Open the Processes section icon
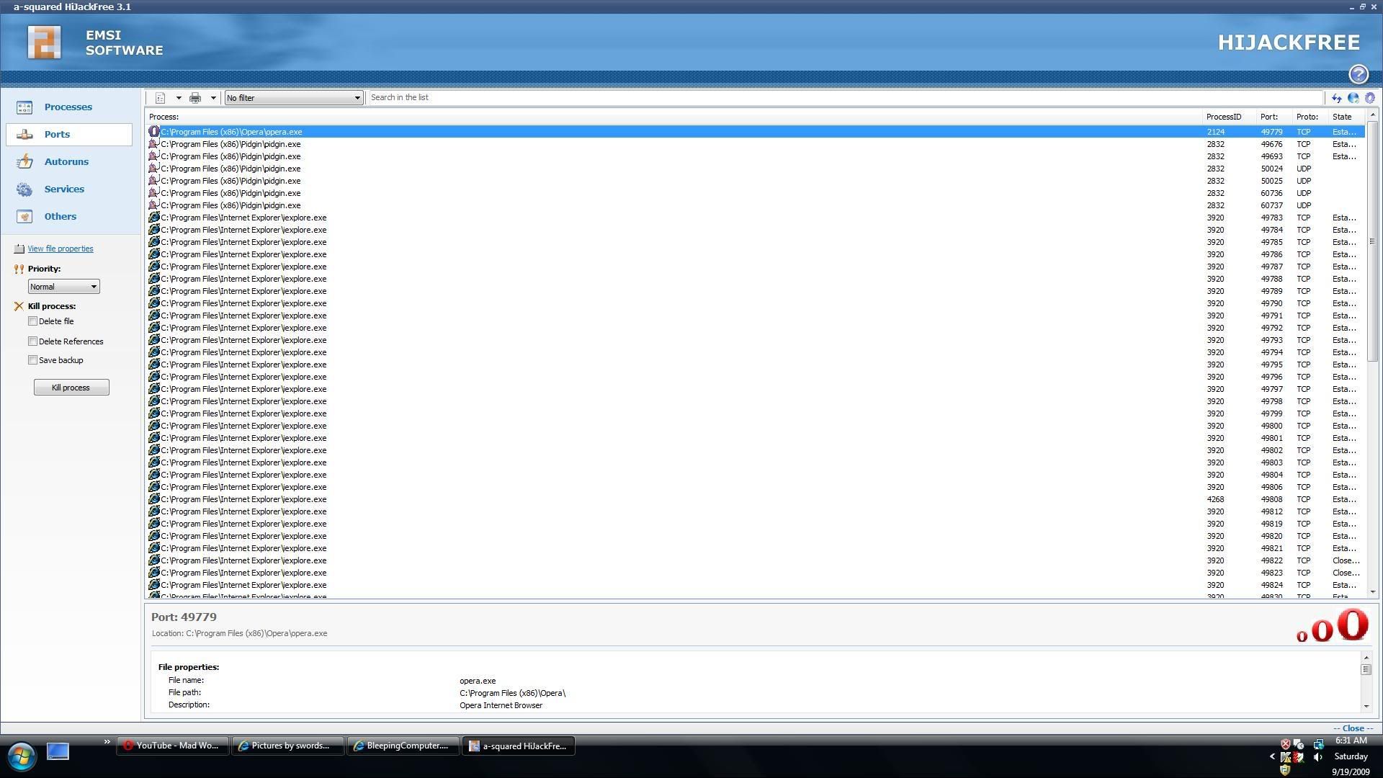1383x778 pixels. coord(24,107)
